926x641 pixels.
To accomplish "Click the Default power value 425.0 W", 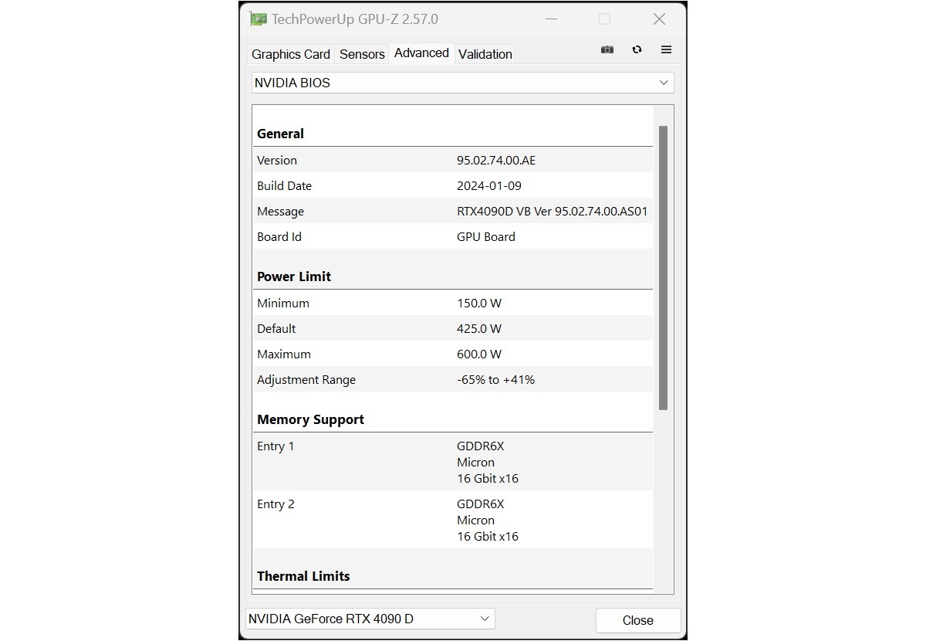I will pos(479,329).
